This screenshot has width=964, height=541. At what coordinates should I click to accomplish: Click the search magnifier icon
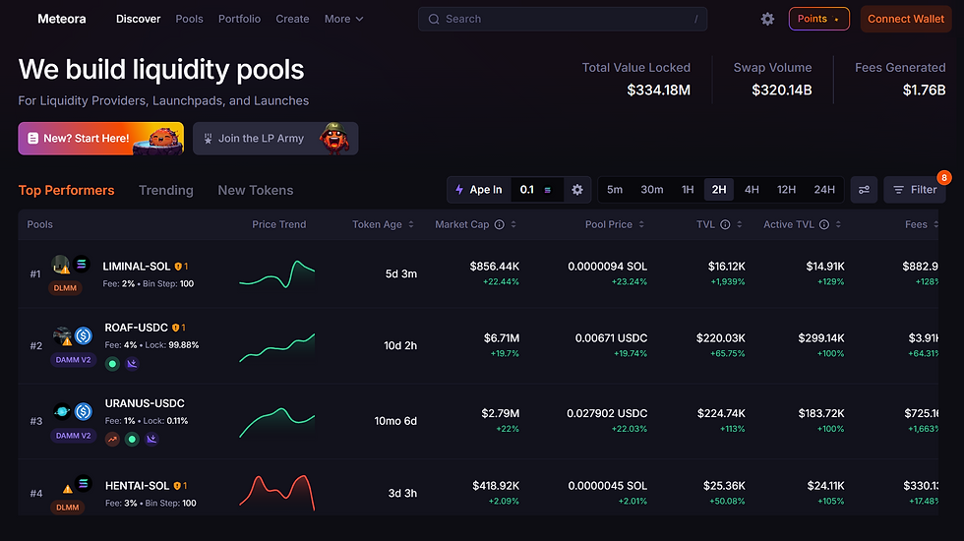[434, 19]
